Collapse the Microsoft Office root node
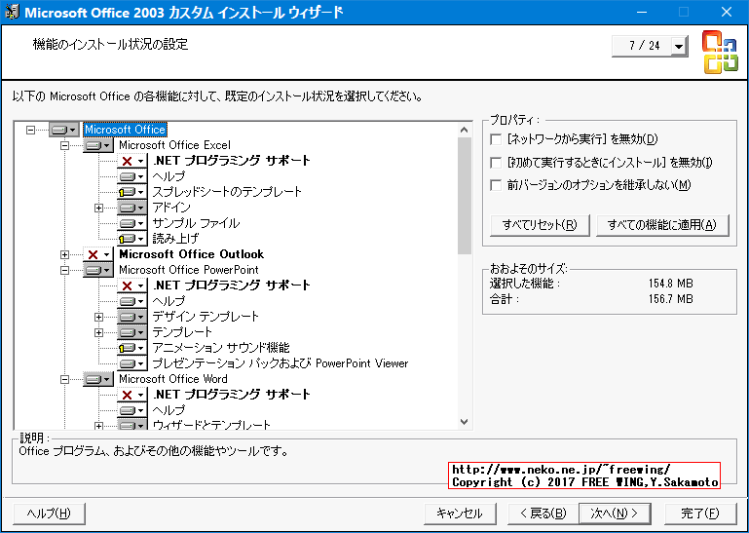This screenshot has width=749, height=533. tap(30, 130)
